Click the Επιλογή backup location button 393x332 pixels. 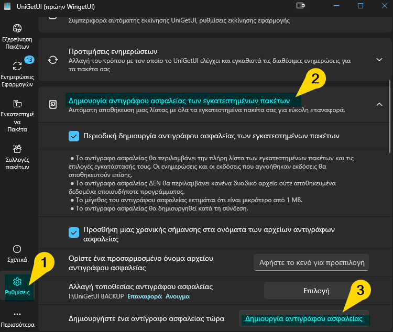pyautogui.click(x=316, y=290)
